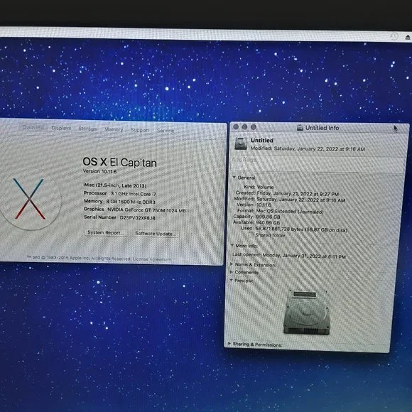Expand the Name & Extension section
Viewport: 412px width, 412px height.
point(232,264)
